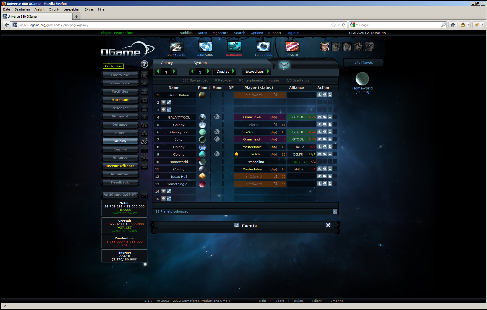Espionage eye icon for Eleria's Colony

(x=320, y=124)
